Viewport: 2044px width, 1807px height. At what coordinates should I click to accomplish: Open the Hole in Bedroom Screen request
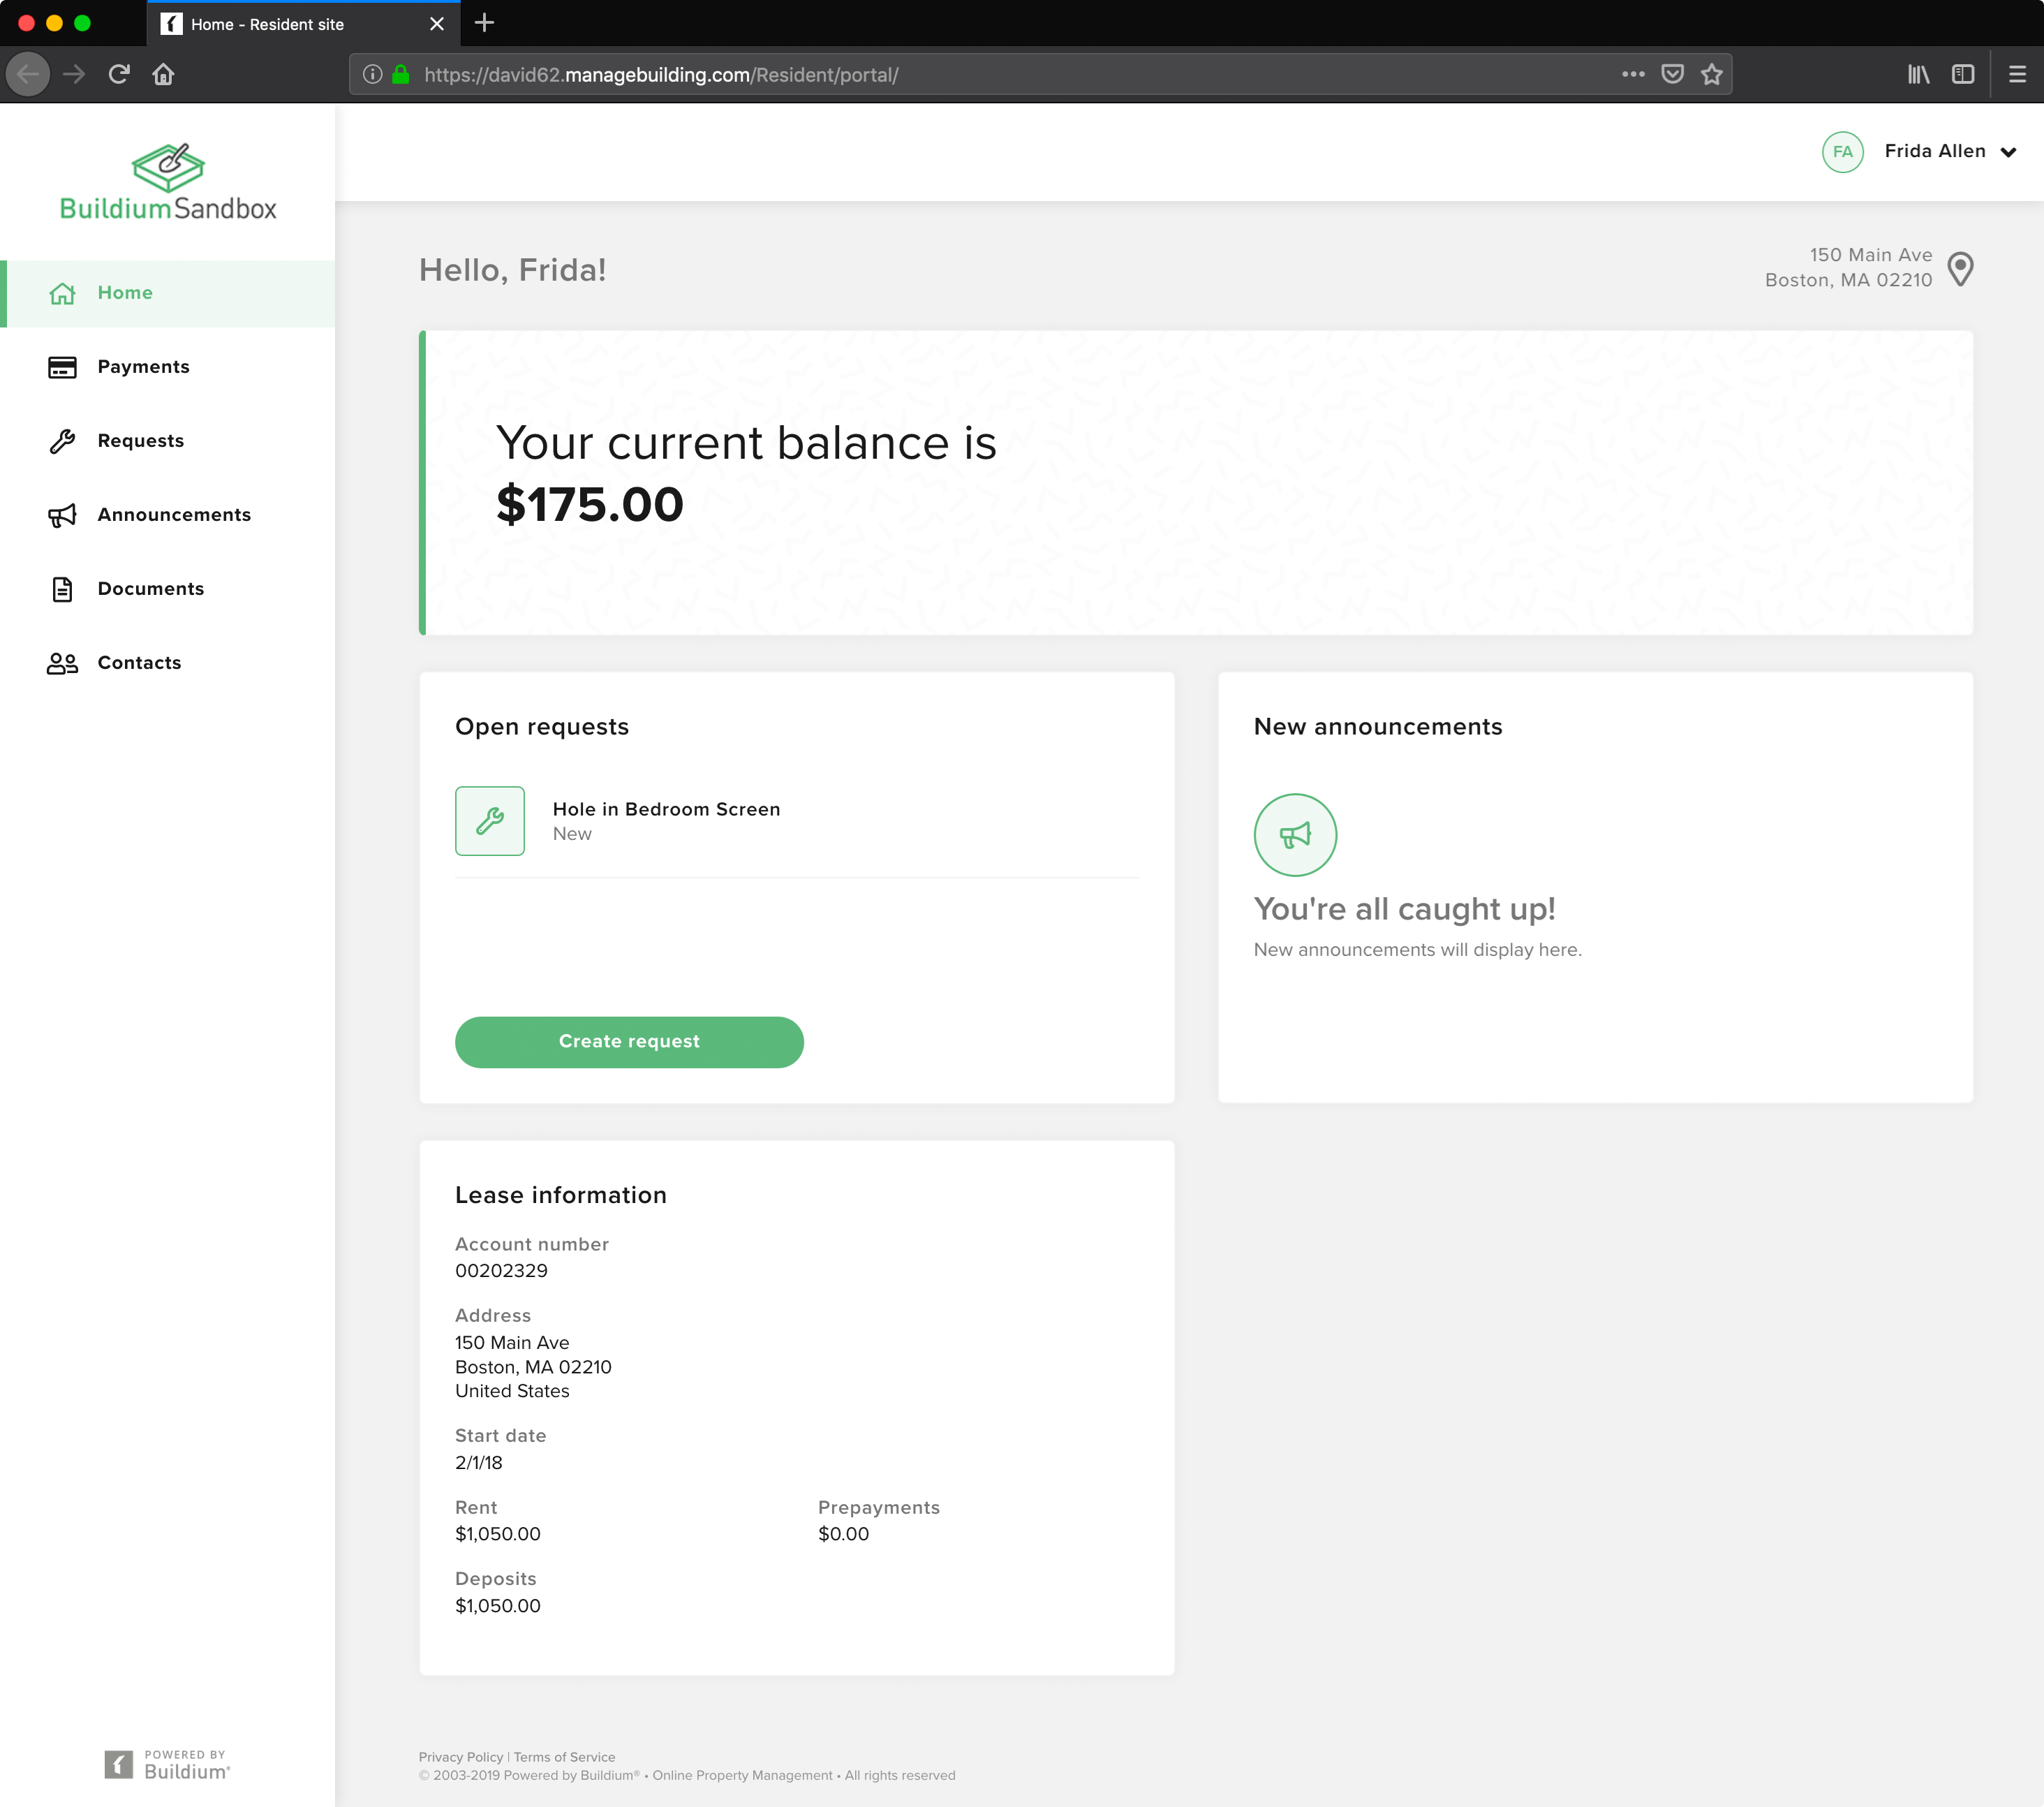coord(666,809)
